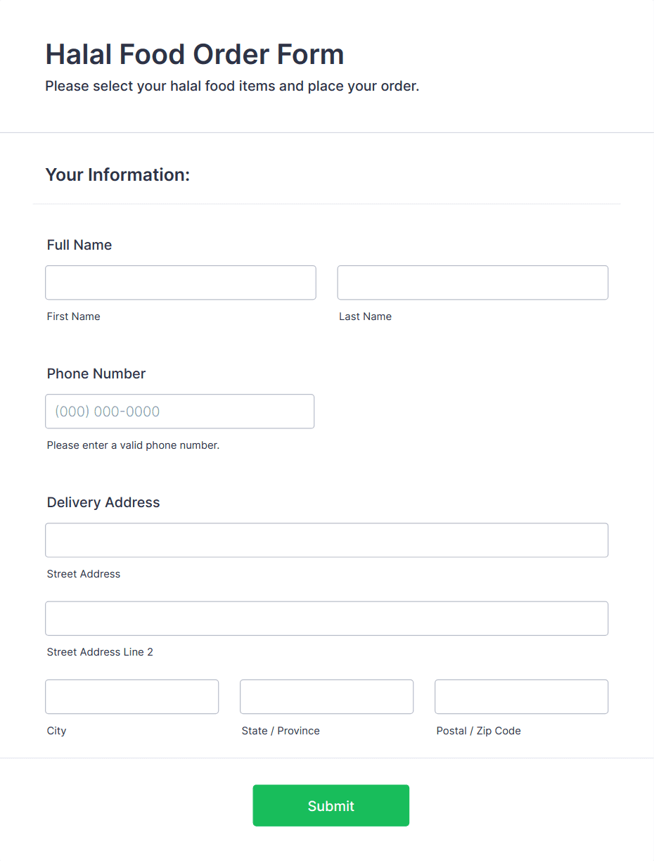This screenshot has width=654, height=861.
Task: Click the phone number validation hint text
Action: 133,445
